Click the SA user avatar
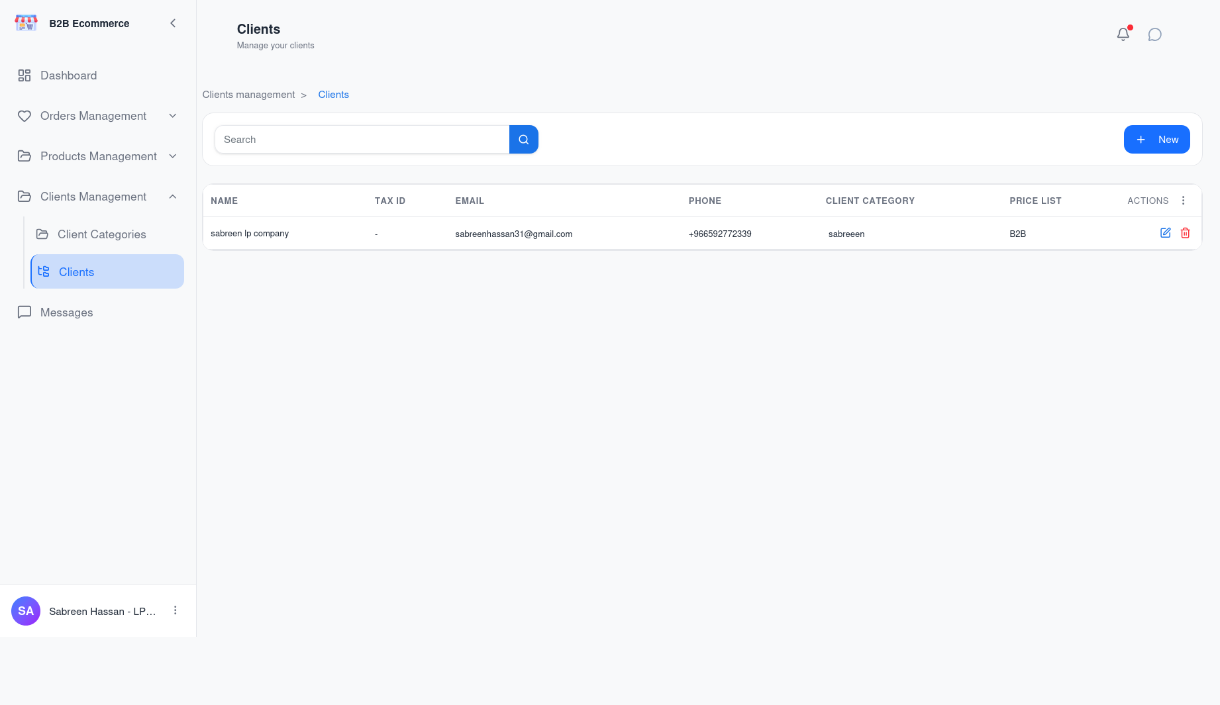The height and width of the screenshot is (705, 1220). (26, 611)
